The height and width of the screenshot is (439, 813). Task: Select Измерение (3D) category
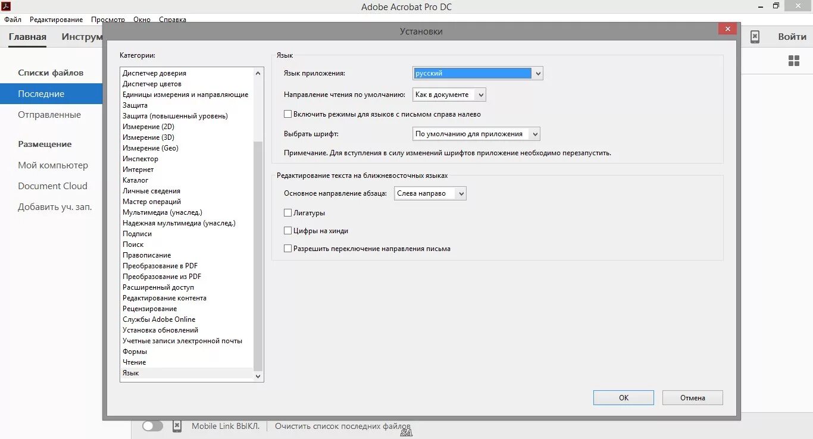click(x=186, y=137)
